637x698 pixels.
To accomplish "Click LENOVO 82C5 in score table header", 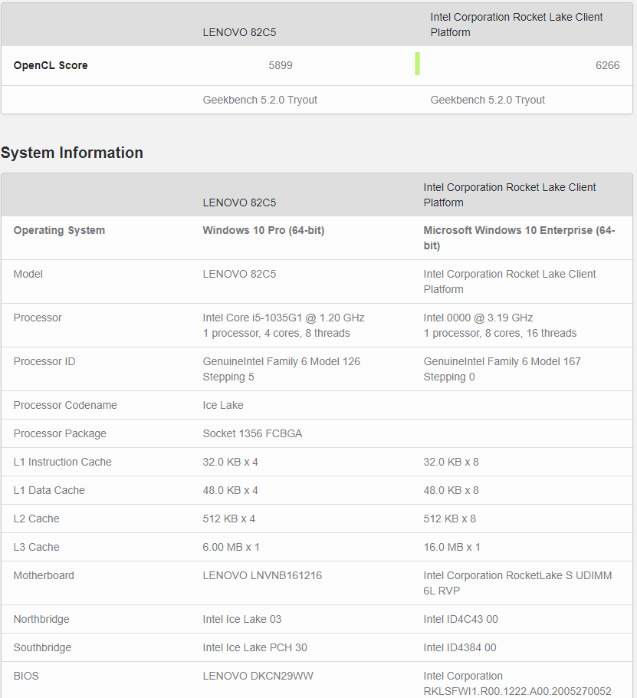I will coord(239,32).
